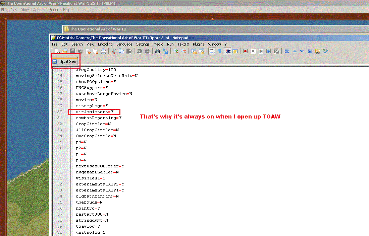Open Notepad++ View menu
369x236 pixels.
(90, 44)
